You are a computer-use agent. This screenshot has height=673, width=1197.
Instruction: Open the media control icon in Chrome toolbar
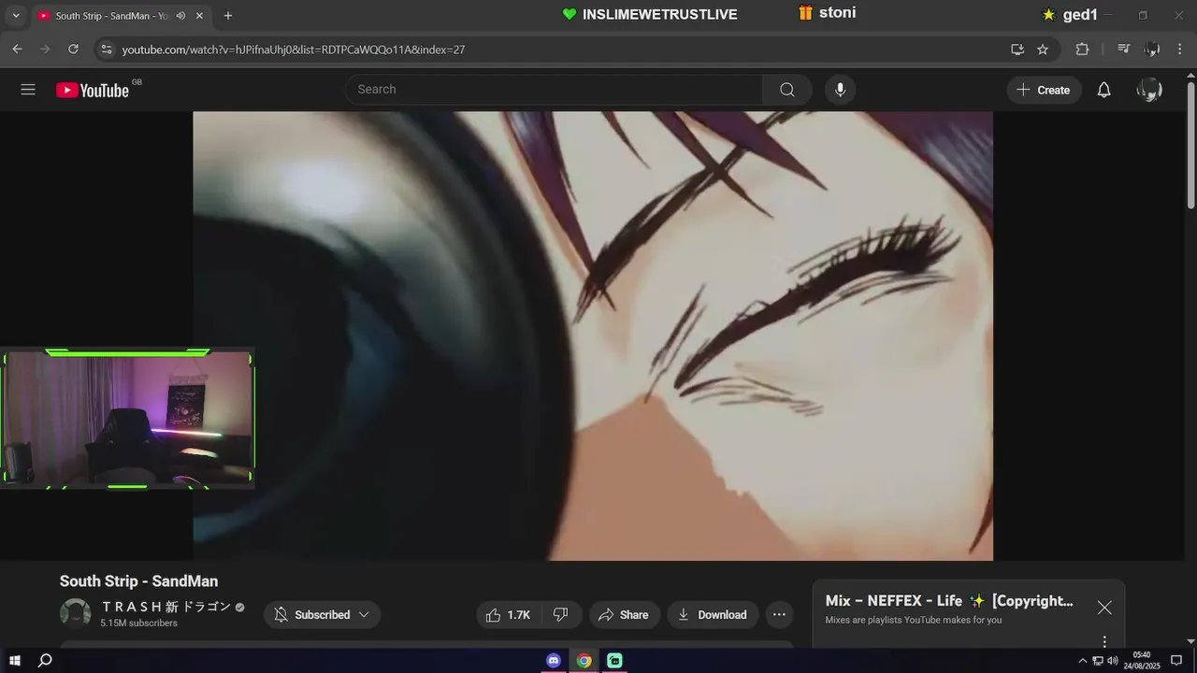pos(1124,50)
